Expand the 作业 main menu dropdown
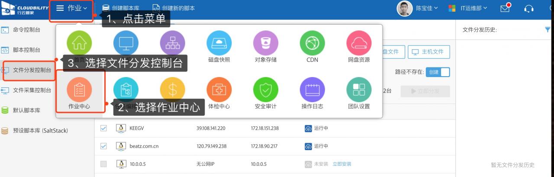Viewport: 554px width, 177px height. (x=72, y=8)
